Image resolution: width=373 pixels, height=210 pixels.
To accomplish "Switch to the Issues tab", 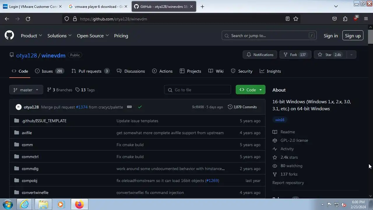I will [x=50, y=71].
